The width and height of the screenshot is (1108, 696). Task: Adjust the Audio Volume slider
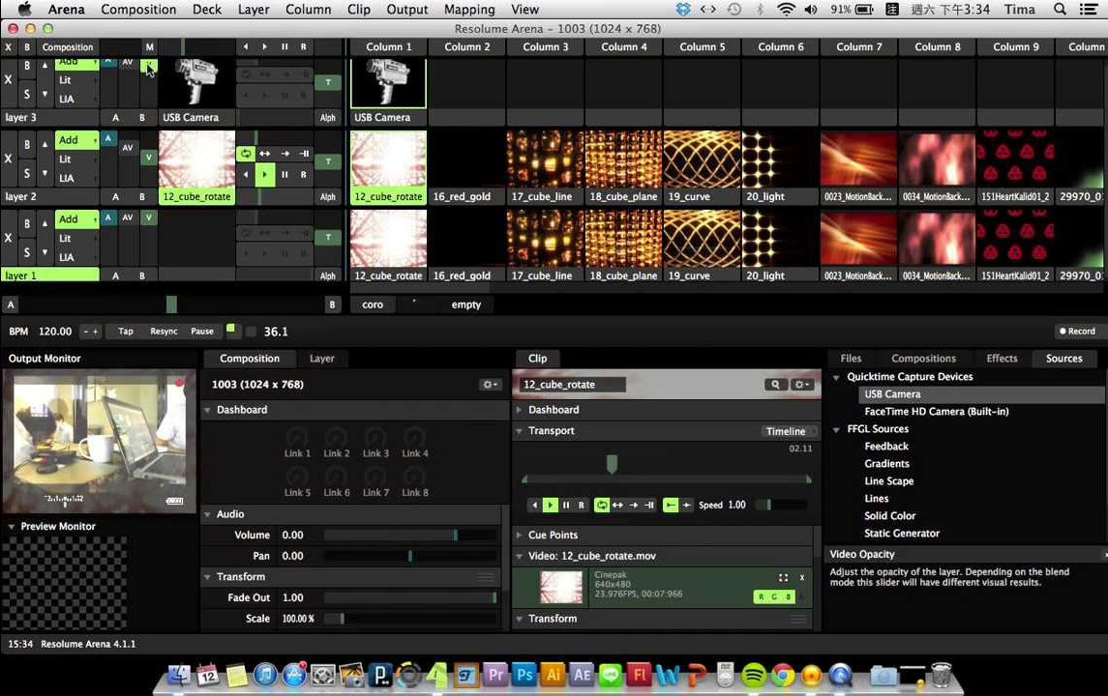coord(410,536)
